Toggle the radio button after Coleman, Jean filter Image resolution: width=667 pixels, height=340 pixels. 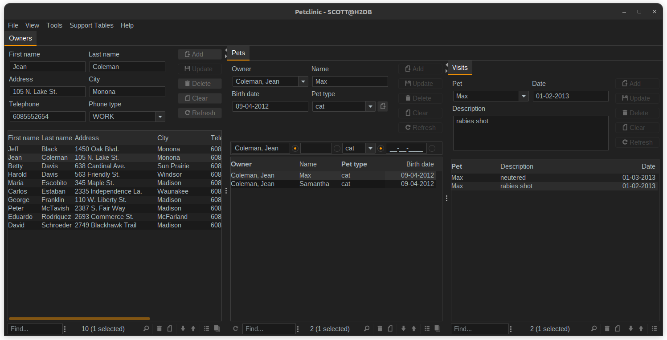(x=295, y=148)
